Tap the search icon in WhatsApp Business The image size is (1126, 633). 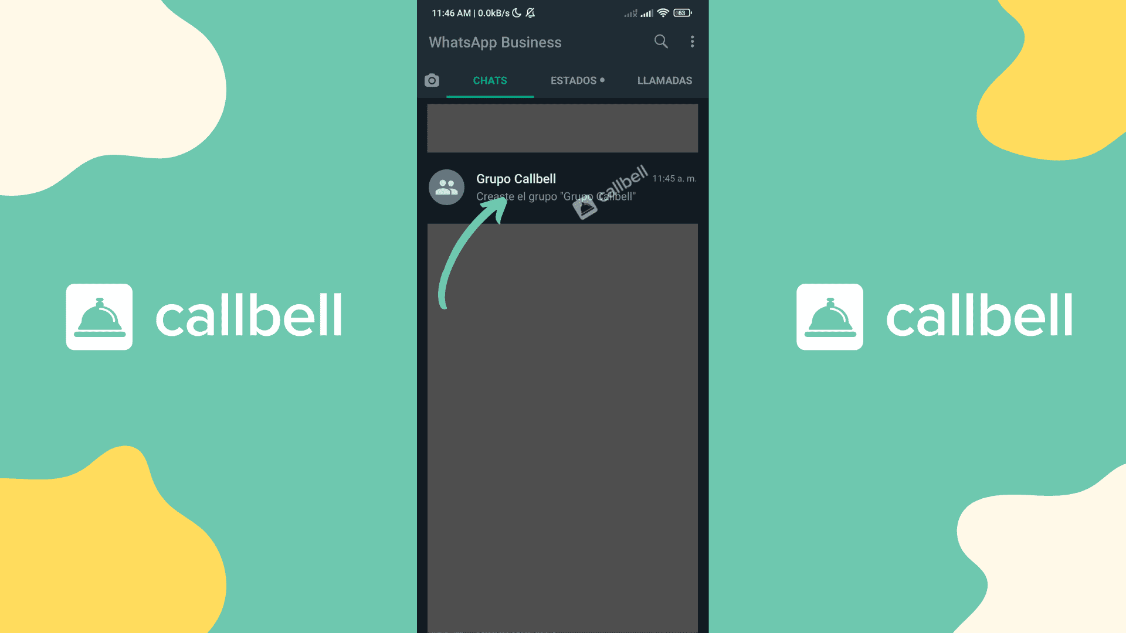tap(660, 41)
